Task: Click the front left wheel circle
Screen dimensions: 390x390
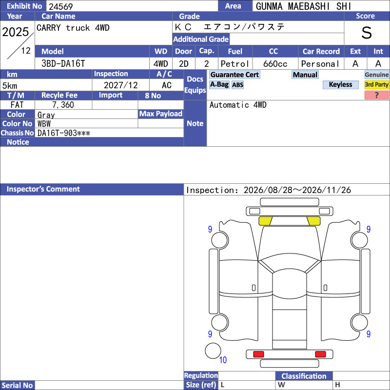Action: 220,240
